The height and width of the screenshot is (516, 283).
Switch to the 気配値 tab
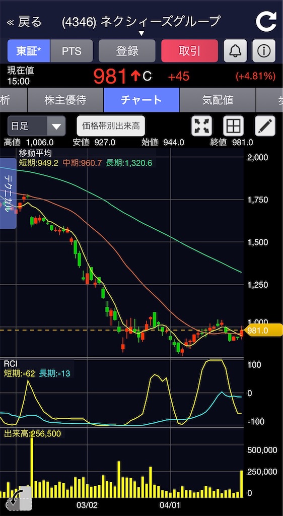point(218,100)
